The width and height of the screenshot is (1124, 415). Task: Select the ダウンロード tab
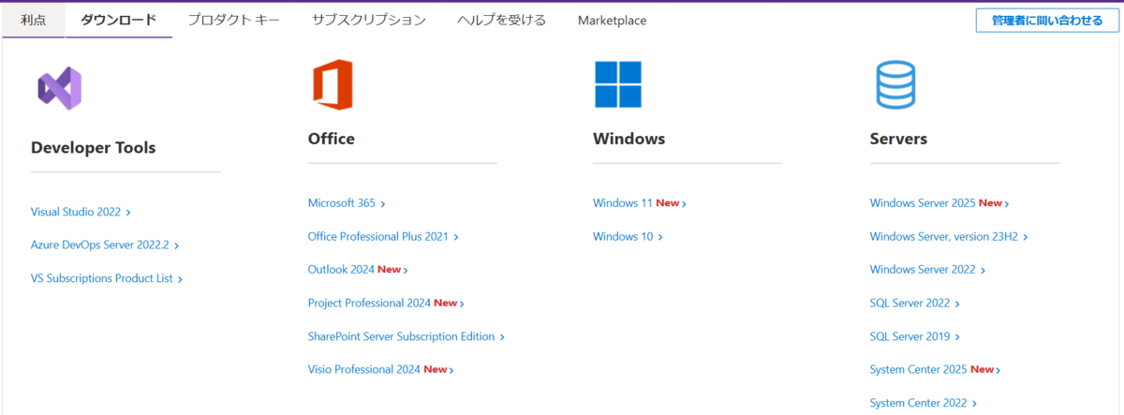(x=119, y=20)
